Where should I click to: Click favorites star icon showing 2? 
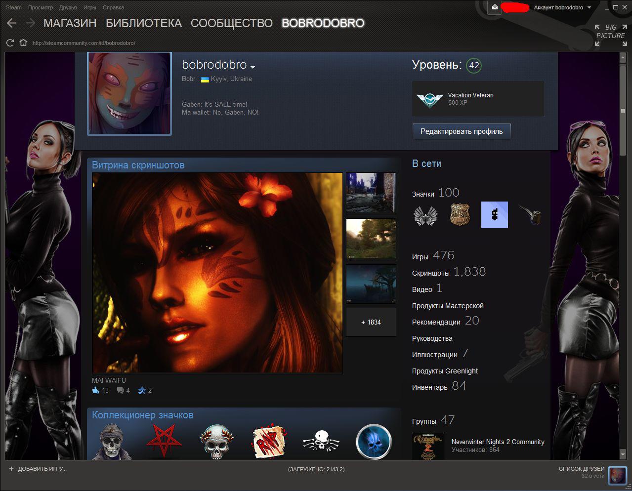pyautogui.click(x=142, y=390)
